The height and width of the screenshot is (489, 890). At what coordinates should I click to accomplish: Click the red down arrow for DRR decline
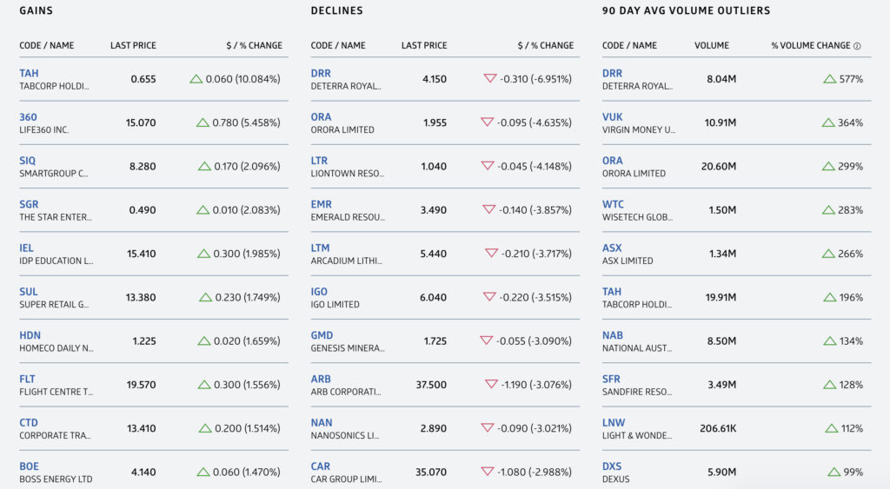(490, 78)
